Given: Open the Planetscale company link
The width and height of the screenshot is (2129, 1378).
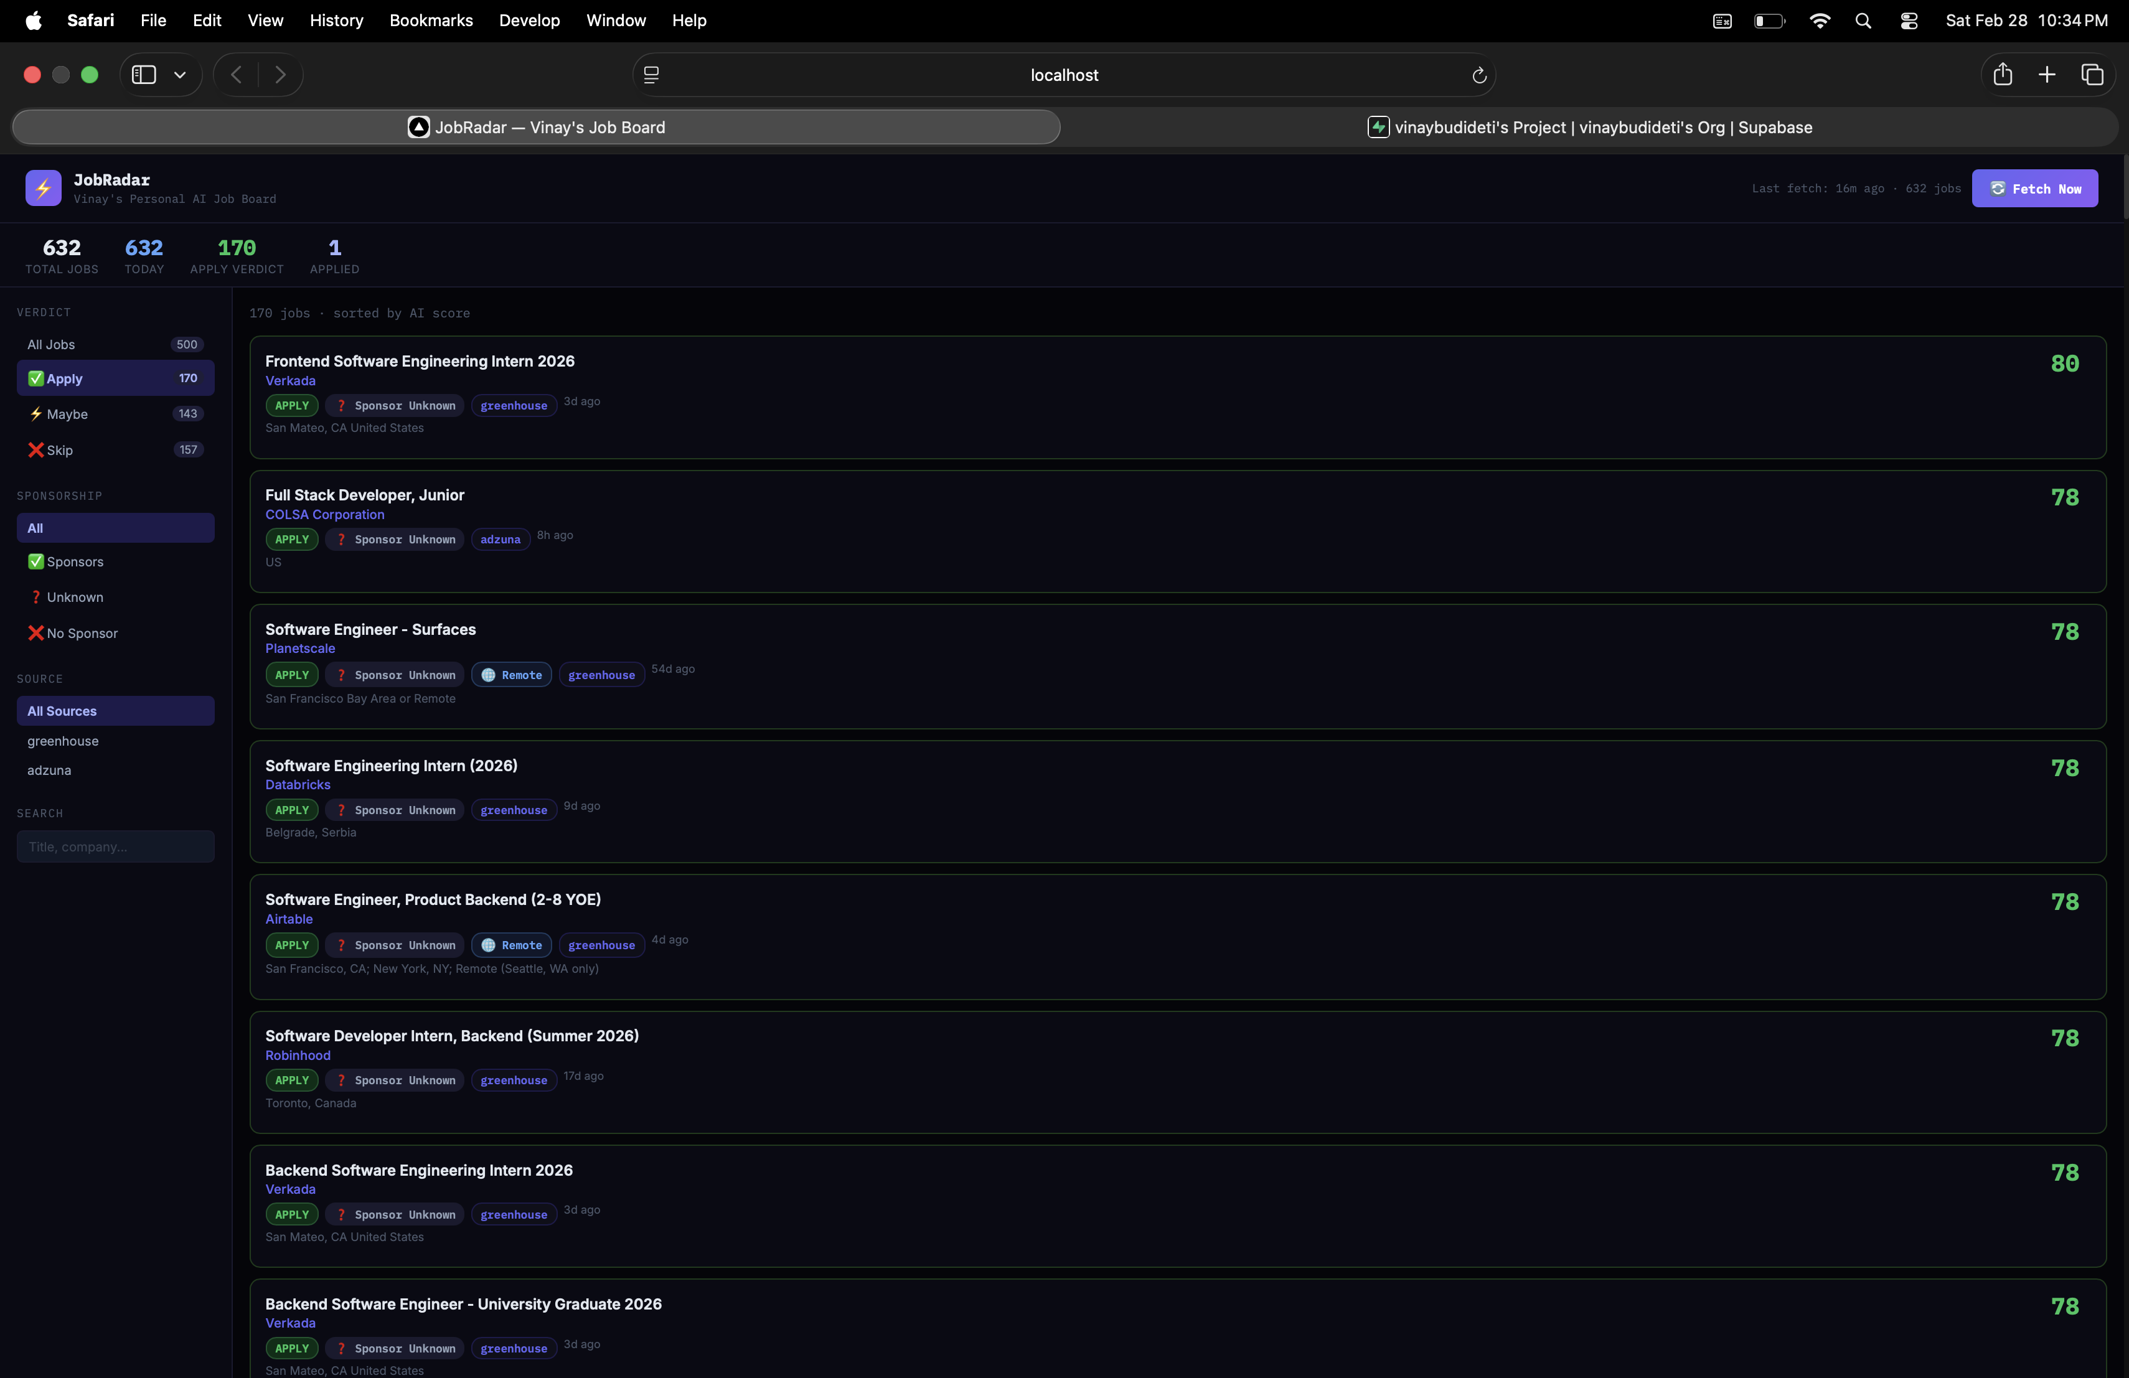Looking at the screenshot, I should click(299, 649).
